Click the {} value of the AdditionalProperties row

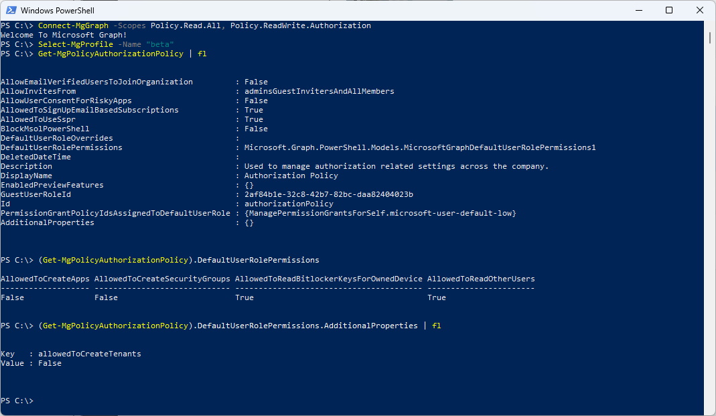pyautogui.click(x=249, y=223)
